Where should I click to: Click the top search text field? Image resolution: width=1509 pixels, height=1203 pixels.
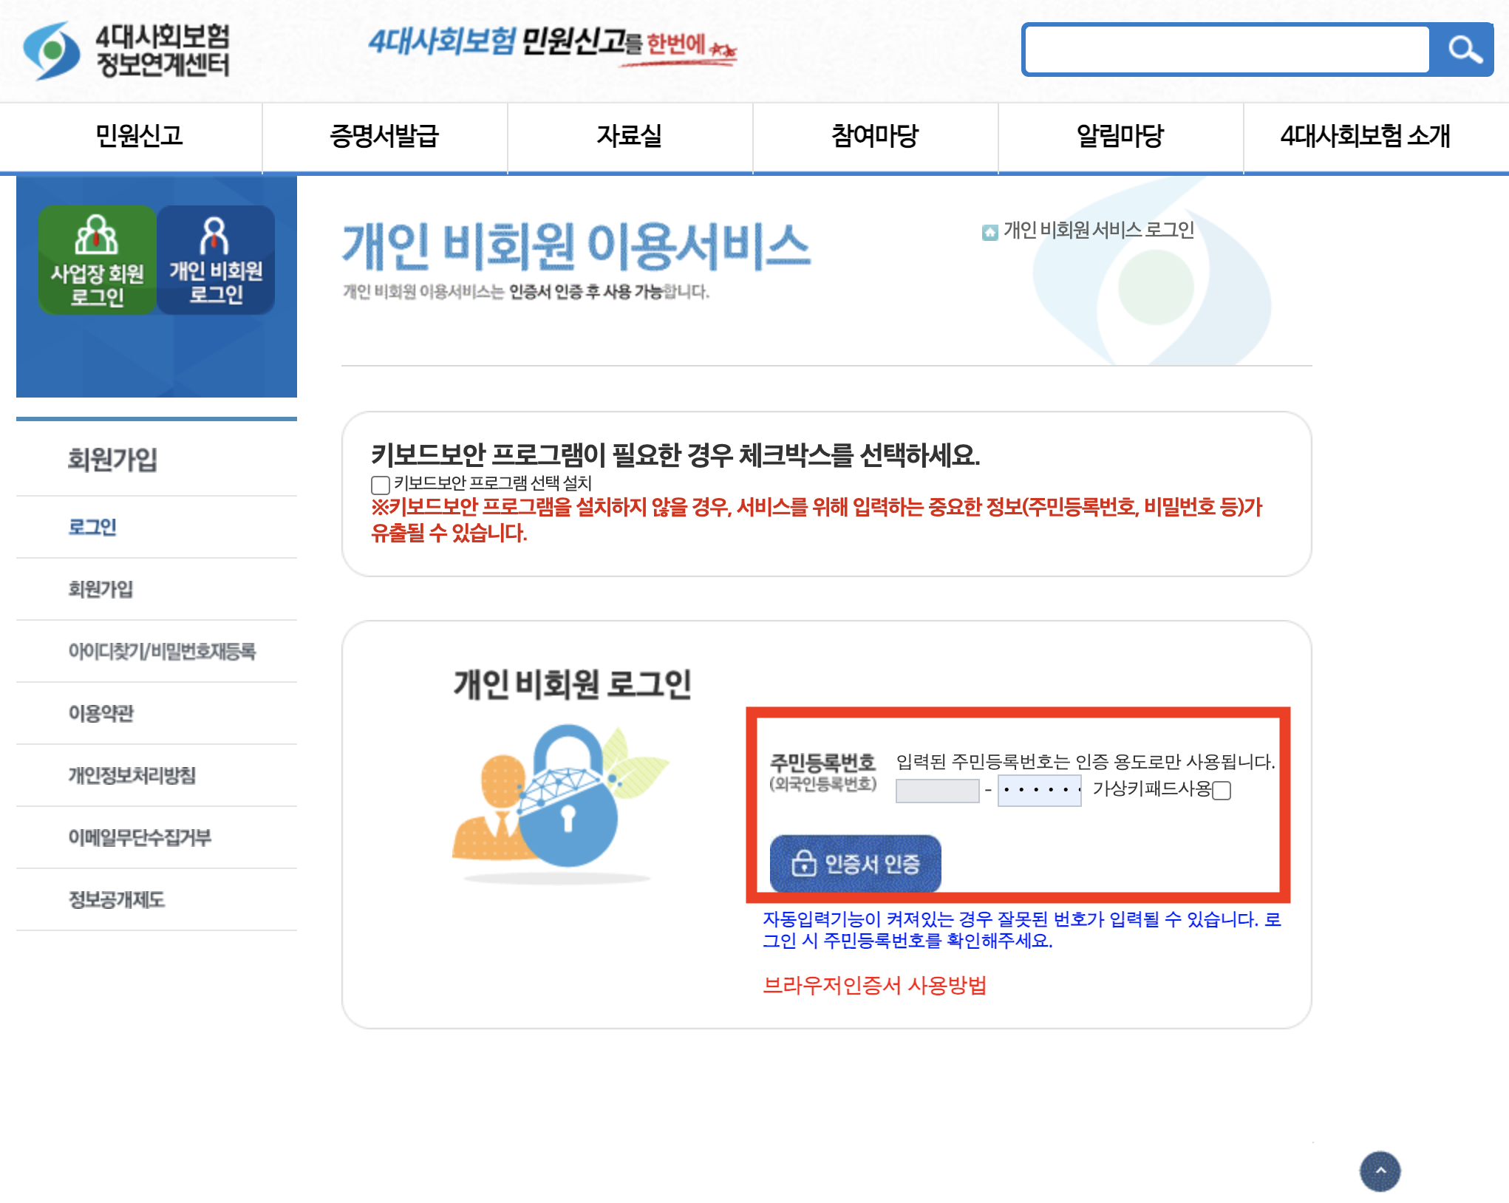click(1227, 50)
